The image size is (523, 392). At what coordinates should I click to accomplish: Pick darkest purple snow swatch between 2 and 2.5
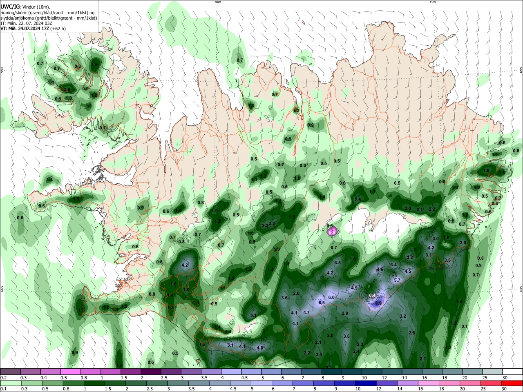150,372
